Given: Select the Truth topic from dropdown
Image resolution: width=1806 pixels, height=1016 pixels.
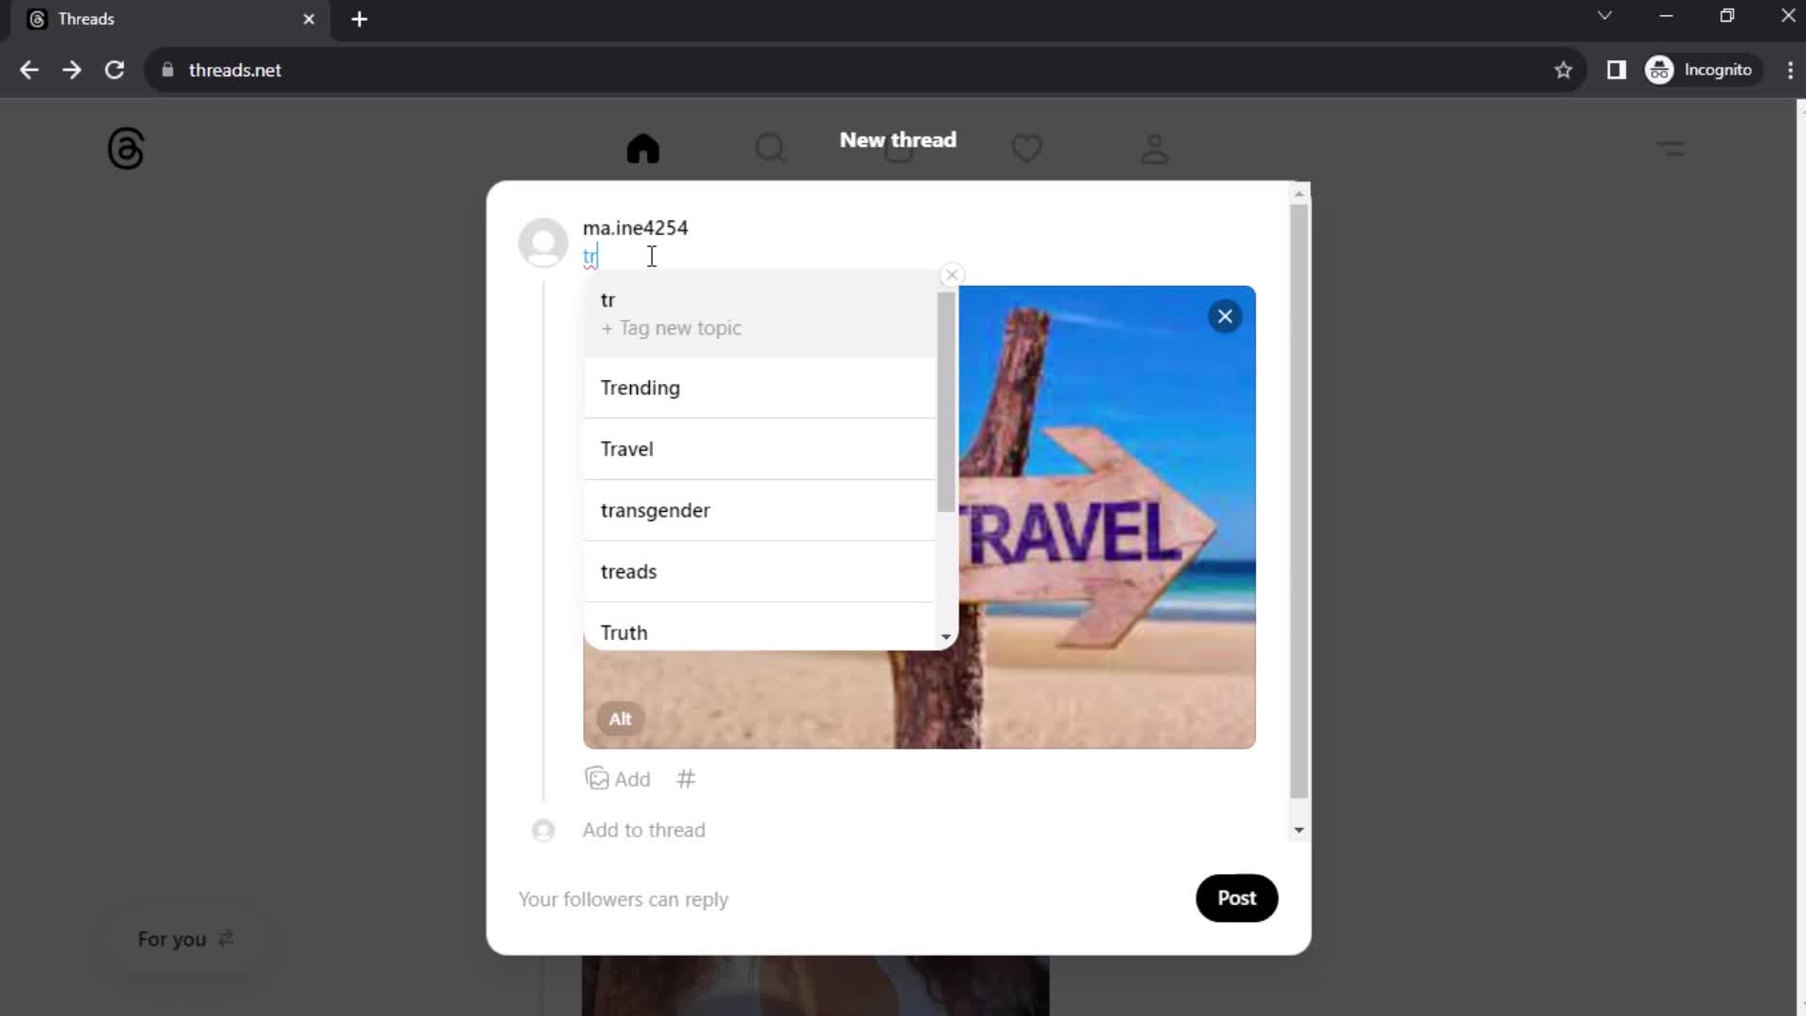Looking at the screenshot, I should coord(624,631).
